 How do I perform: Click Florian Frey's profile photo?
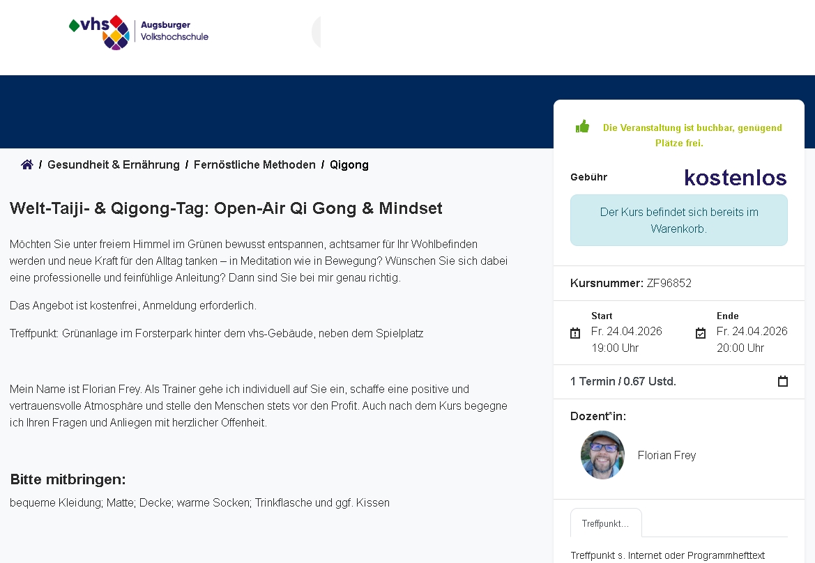(602, 455)
